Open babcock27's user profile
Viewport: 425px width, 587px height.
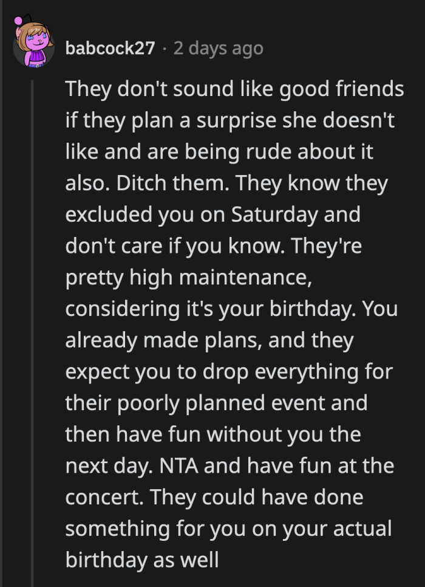(x=111, y=48)
